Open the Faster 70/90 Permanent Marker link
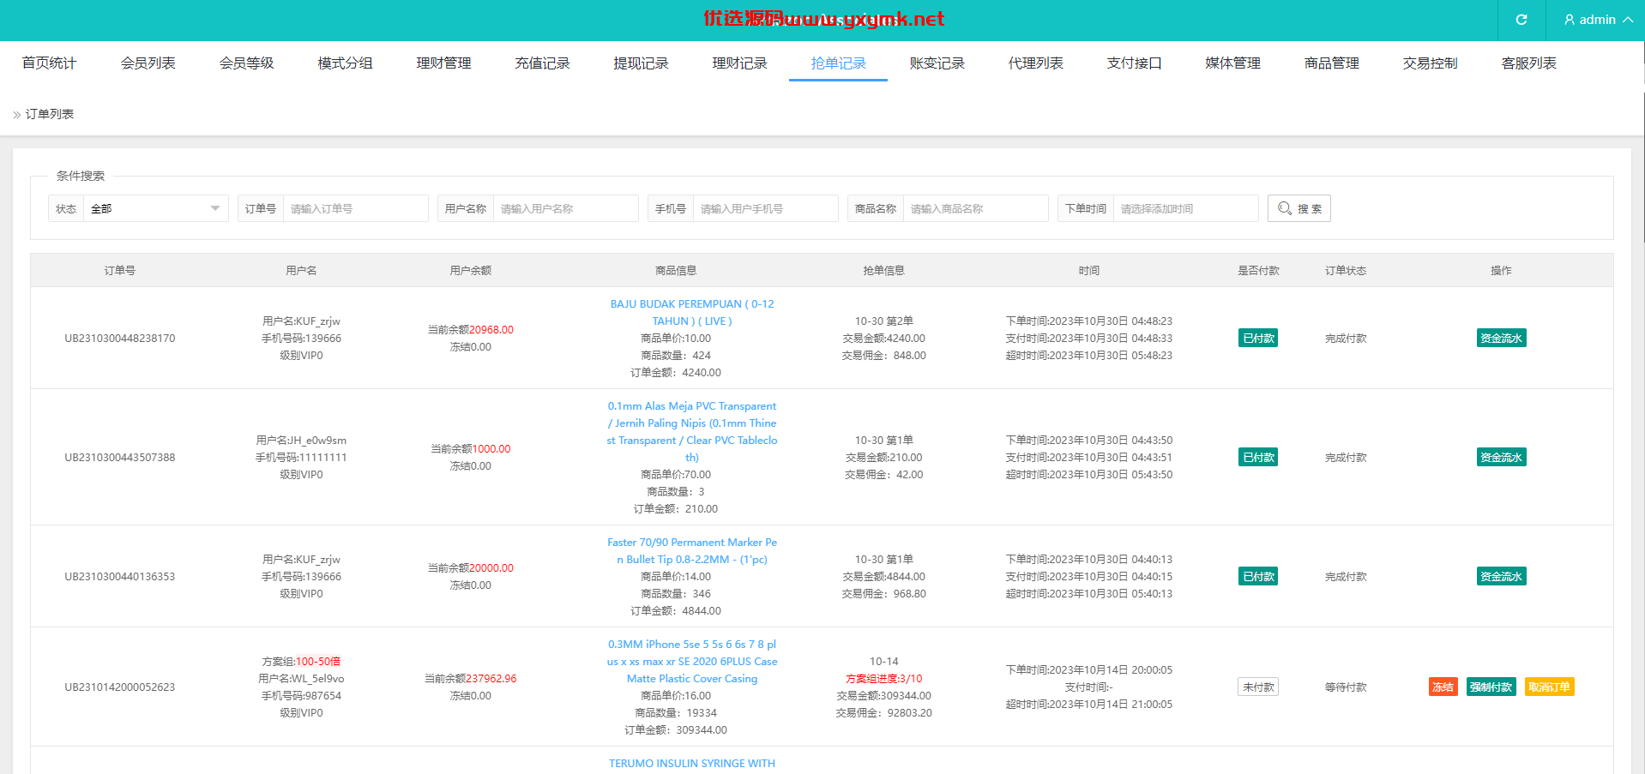The height and width of the screenshot is (774, 1645). coord(692,550)
